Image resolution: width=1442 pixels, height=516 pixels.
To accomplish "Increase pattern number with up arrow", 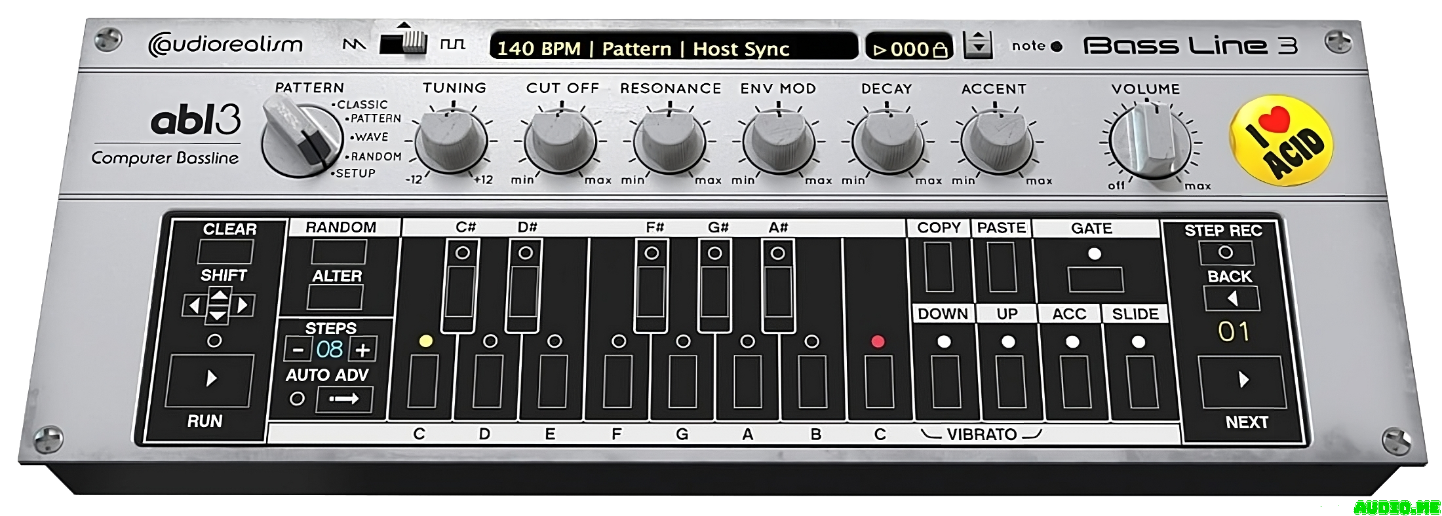I will pyautogui.click(x=978, y=38).
